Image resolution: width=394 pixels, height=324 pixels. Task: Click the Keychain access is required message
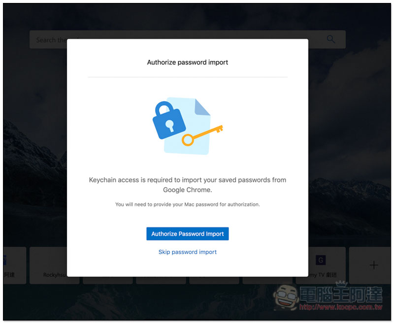point(188,185)
